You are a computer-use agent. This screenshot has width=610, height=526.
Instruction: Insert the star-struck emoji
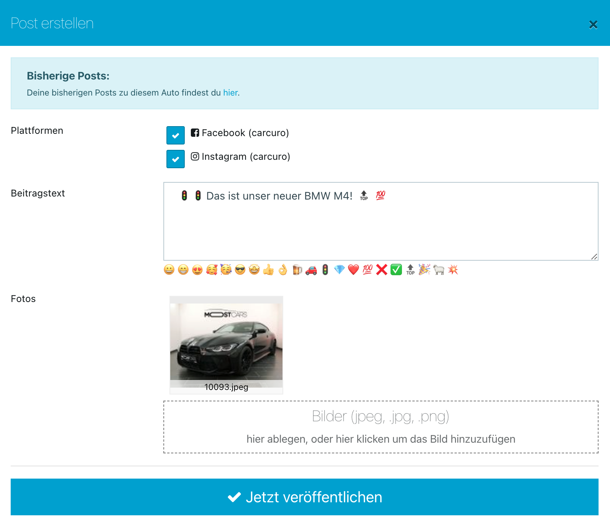click(x=254, y=269)
